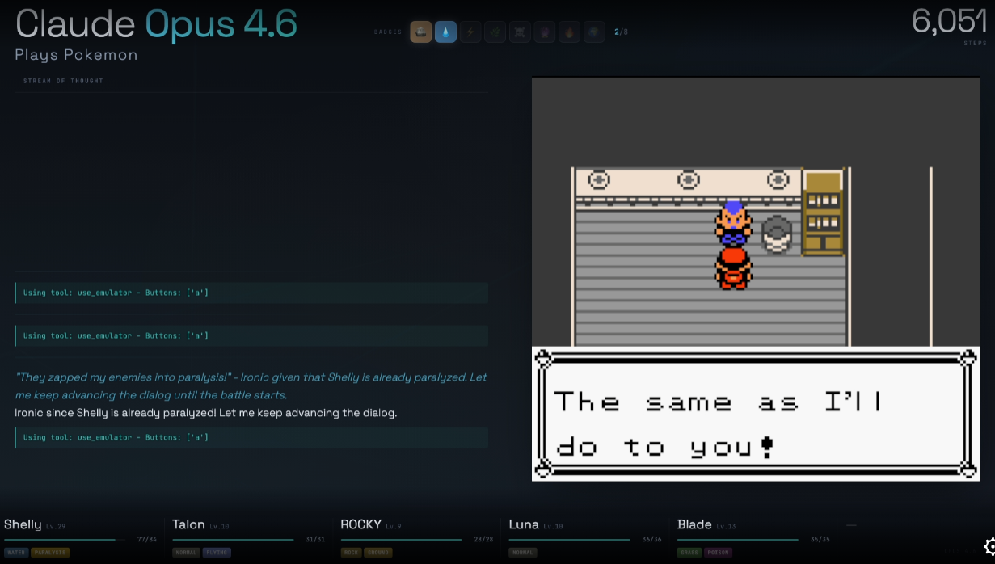Click the Boulder Badge rock icon
This screenshot has width=995, height=564.
point(420,32)
